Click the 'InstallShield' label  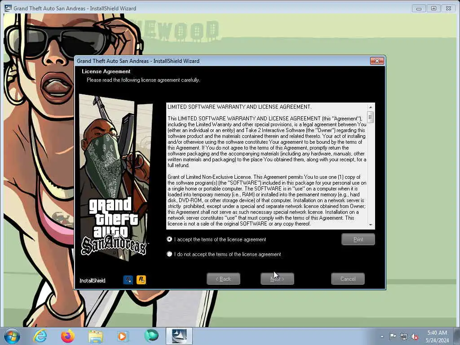[92, 280]
